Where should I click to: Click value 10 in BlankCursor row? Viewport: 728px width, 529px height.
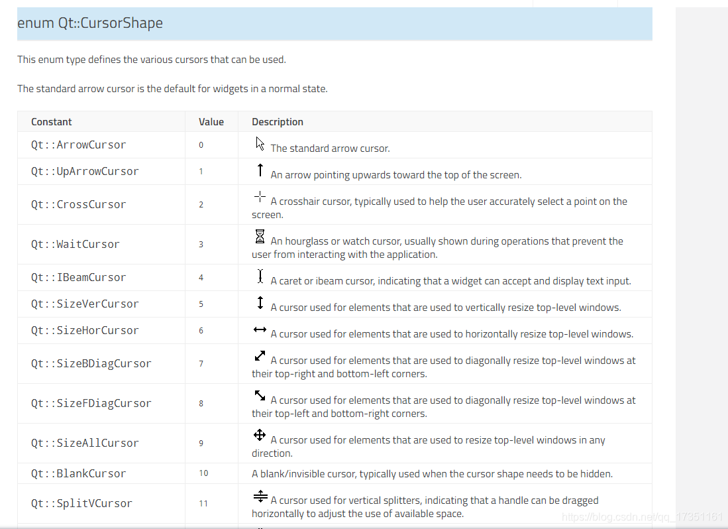(x=203, y=473)
